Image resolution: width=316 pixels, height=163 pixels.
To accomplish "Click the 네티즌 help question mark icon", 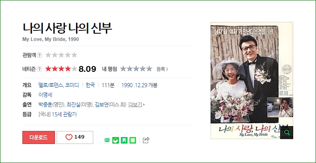I will (x=39, y=69).
